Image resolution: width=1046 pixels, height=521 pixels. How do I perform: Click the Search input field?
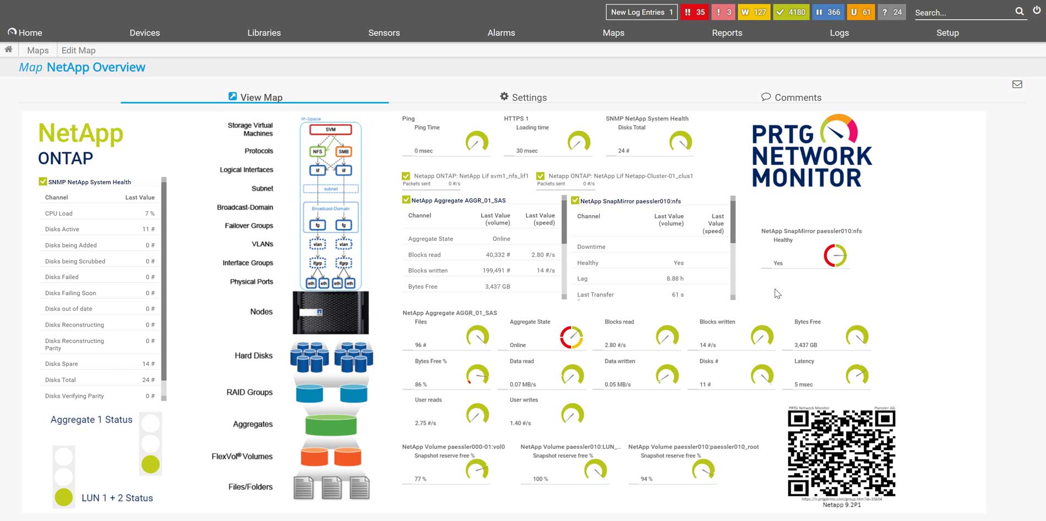[x=963, y=12]
